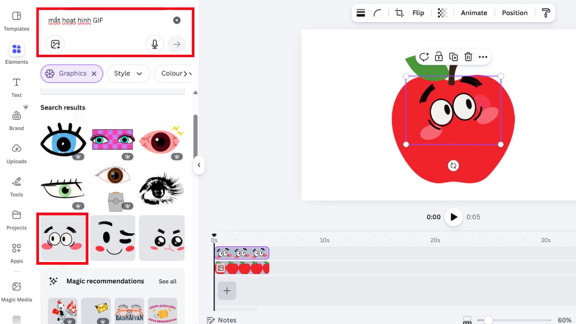Open the transparency checkerboard icon
The width and height of the screenshot is (576, 324).
pyautogui.click(x=442, y=13)
